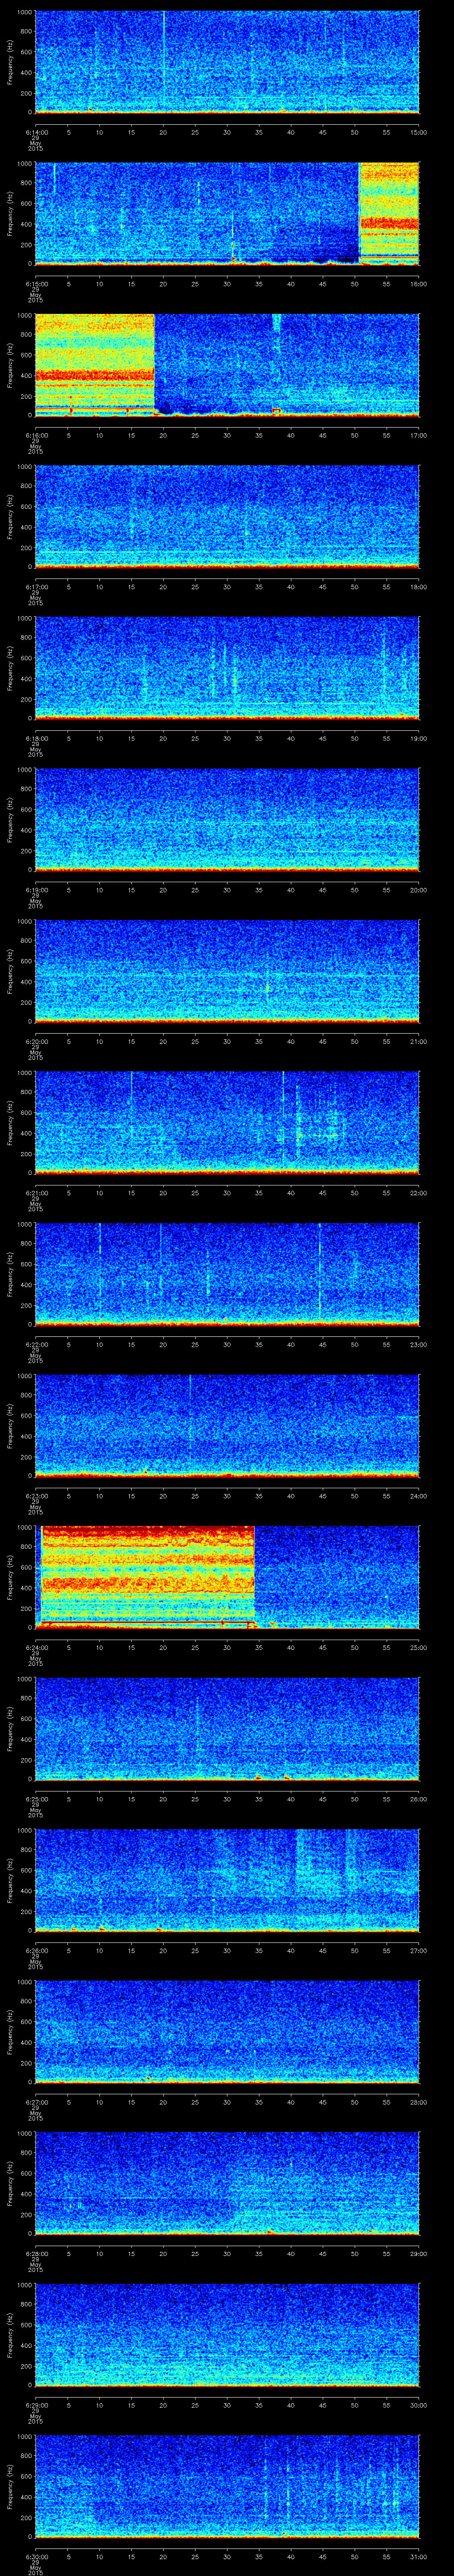Click the '6:20:00' start time label
This screenshot has height=2576, width=454.
(x=36, y=1041)
